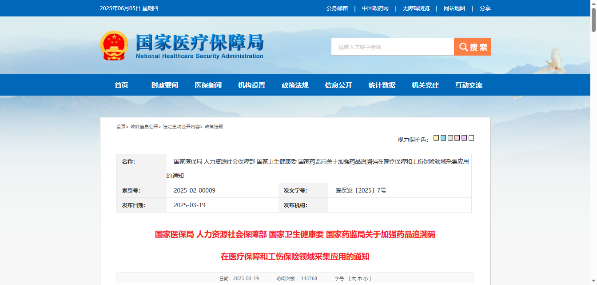Select the white eye-protection color swatch

pos(471,138)
